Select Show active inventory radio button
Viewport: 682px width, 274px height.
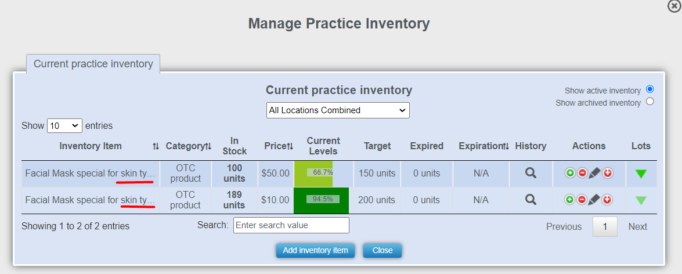(x=649, y=89)
